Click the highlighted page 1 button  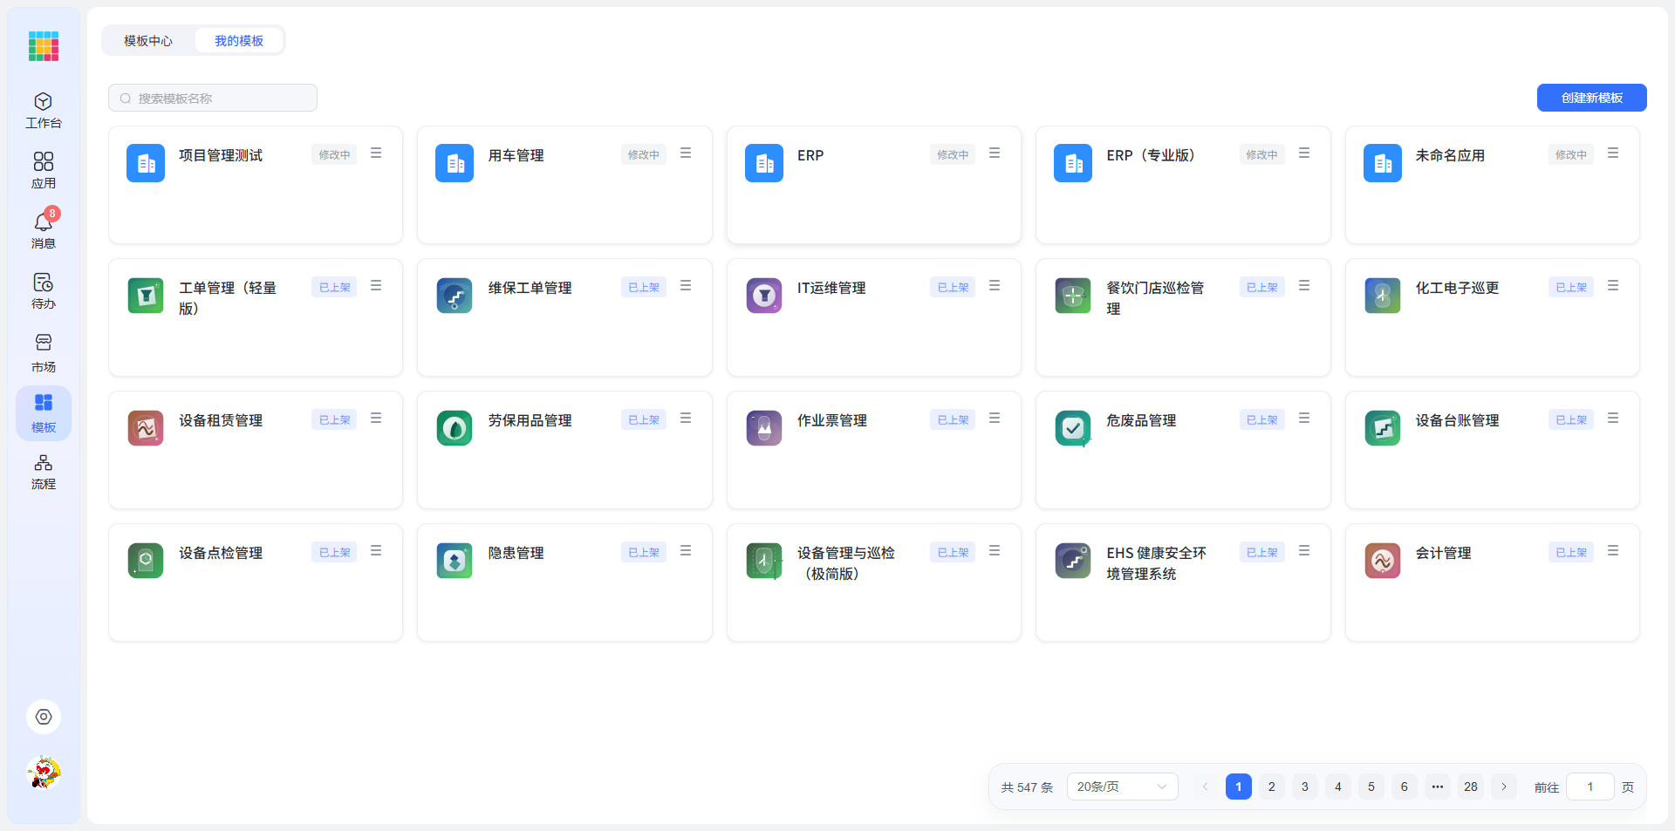(x=1239, y=787)
